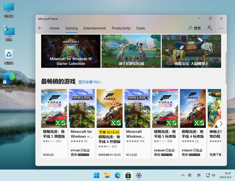Go back with the back arrow
The image size is (235, 181).
pos(40,28)
